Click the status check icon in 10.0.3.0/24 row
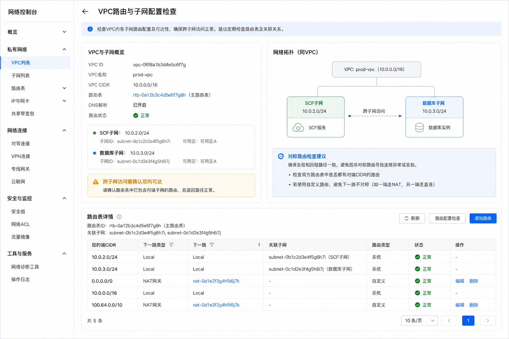 click(418, 269)
